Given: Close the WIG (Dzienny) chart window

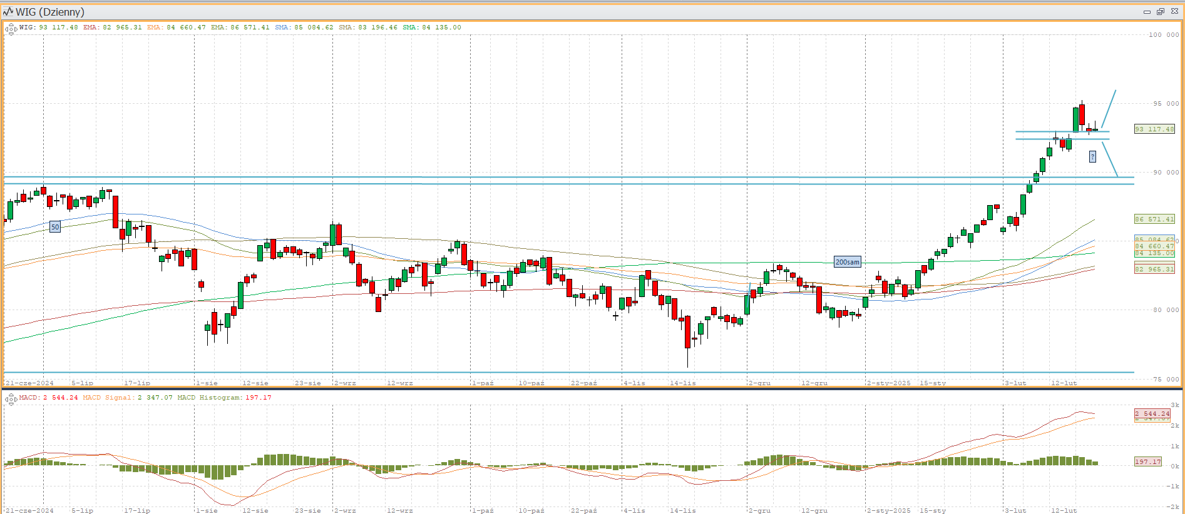Looking at the screenshot, I should click(x=1174, y=12).
